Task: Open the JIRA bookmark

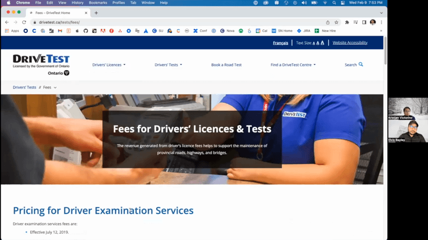Action: point(303,31)
